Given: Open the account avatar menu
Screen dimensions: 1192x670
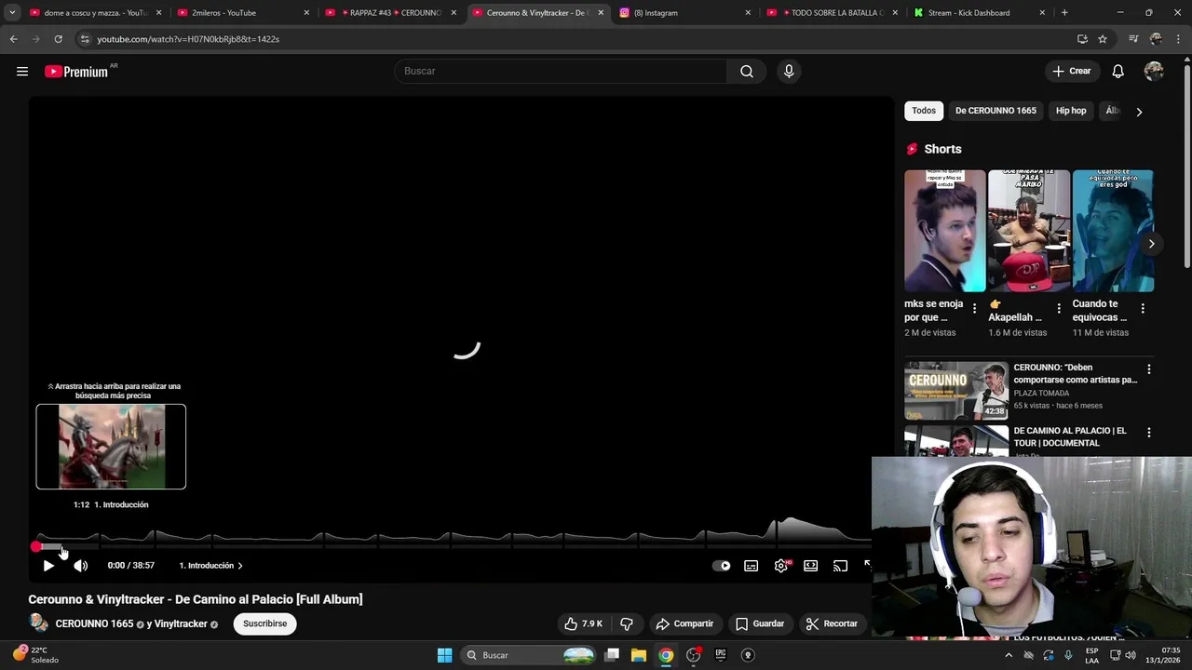Looking at the screenshot, I should pyautogui.click(x=1154, y=72).
